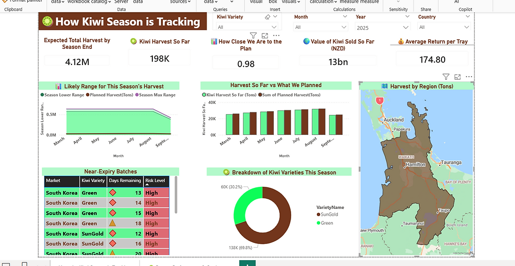The width and height of the screenshot is (515, 266).
Task: Click Auckland label on the map
Action: tap(394, 120)
